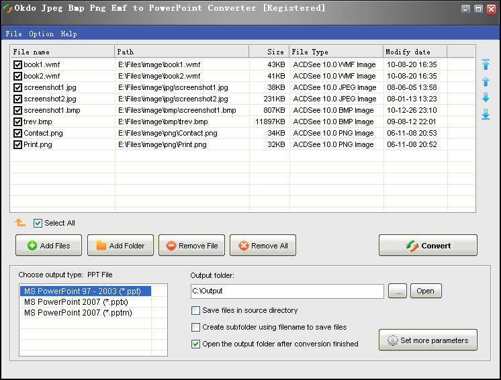This screenshot has width=501, height=380.
Task: Click the Contact.png path cell
Action: (168, 133)
